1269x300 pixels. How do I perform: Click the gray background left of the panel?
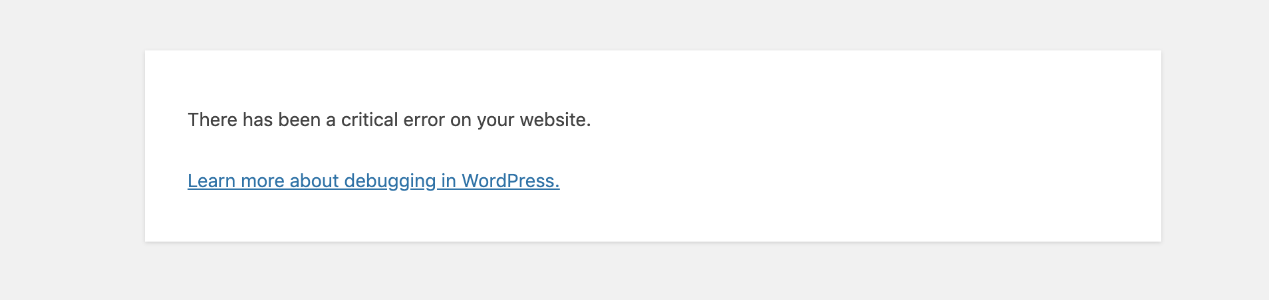coord(72,146)
